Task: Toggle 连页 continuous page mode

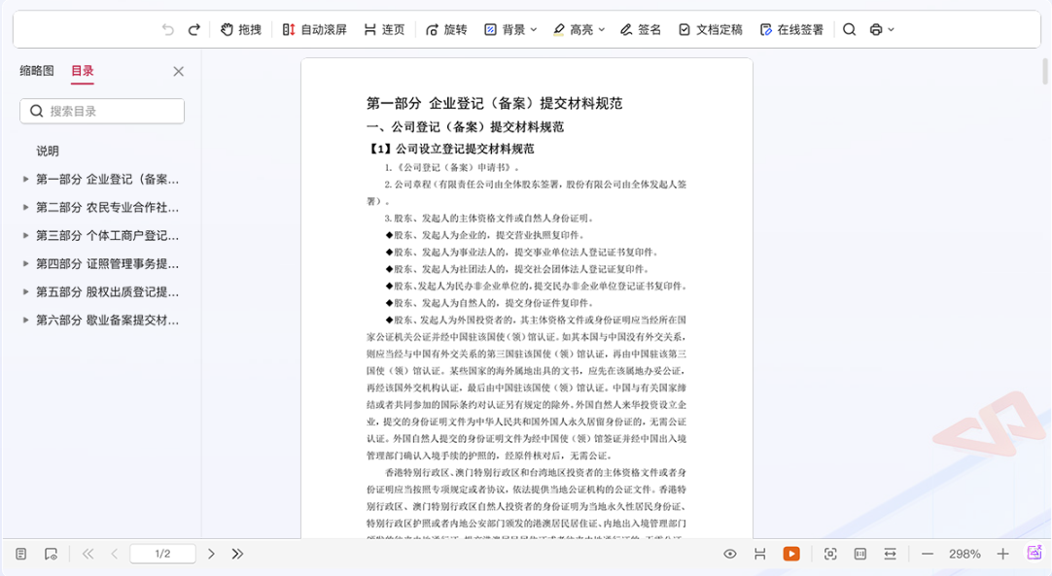Action: click(x=384, y=30)
